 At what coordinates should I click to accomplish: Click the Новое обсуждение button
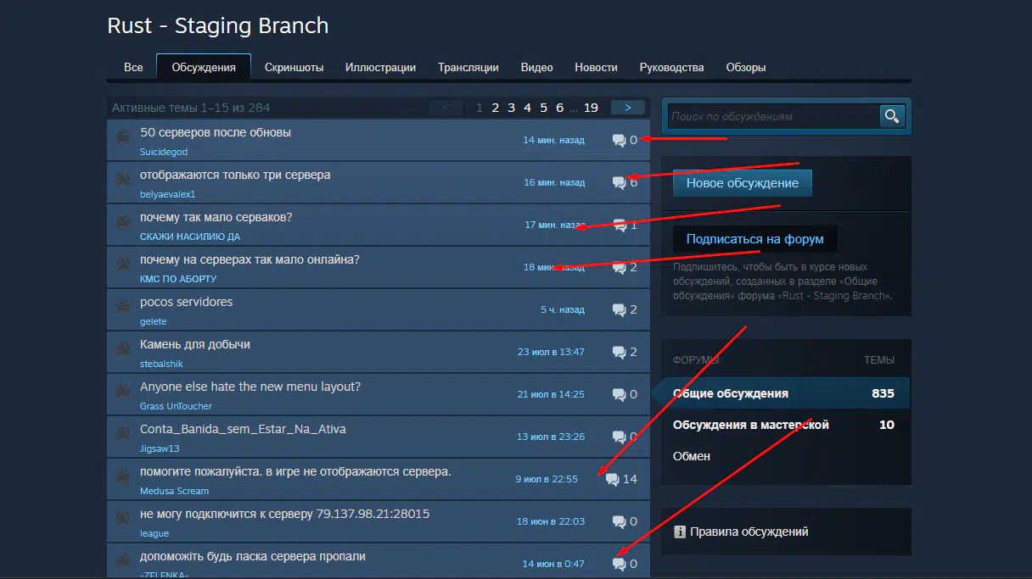[743, 183]
